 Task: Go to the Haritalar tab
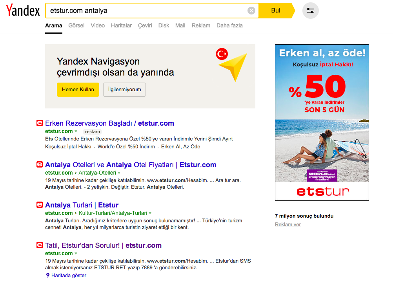tap(121, 25)
